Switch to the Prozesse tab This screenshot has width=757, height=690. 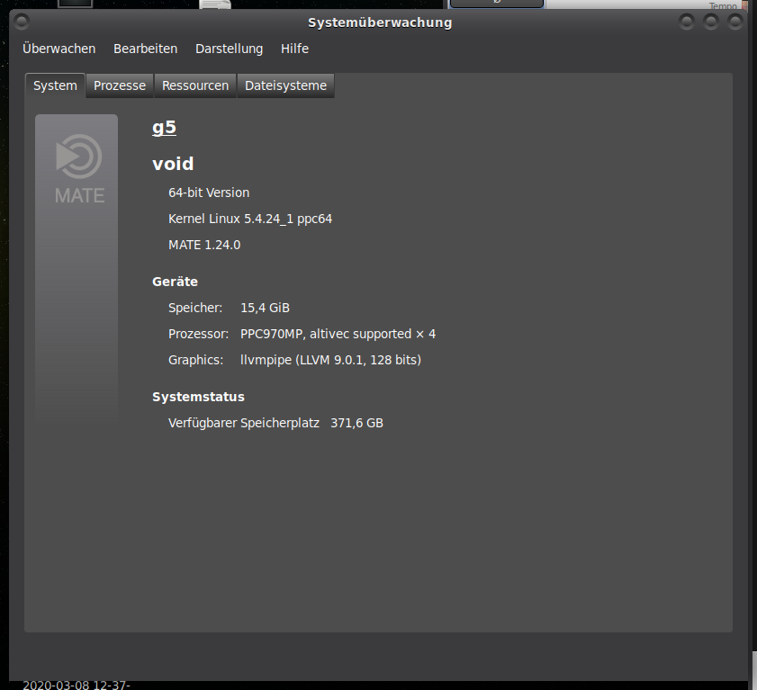(x=119, y=85)
